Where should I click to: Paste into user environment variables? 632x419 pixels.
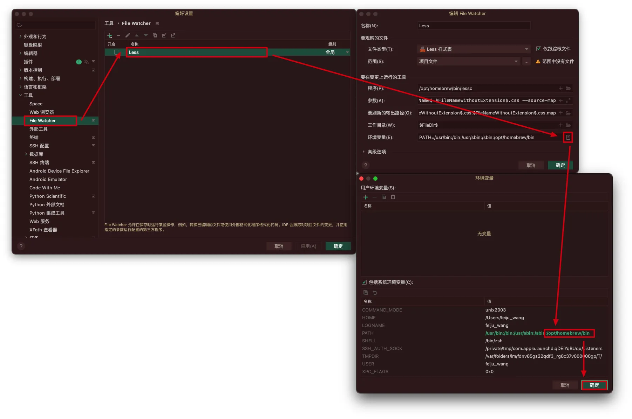point(393,197)
